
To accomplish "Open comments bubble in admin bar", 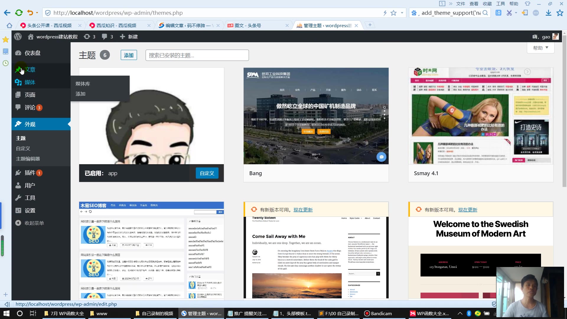I will tap(107, 37).
